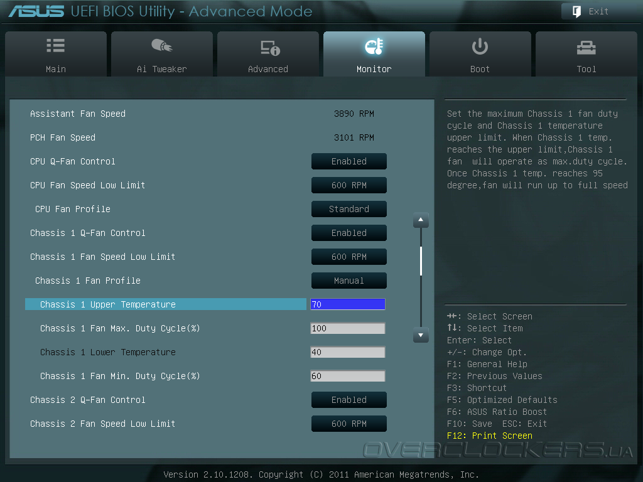The height and width of the screenshot is (482, 643).
Task: Select Chassis 1 Fan Min. Duty Cycle(%) label
Action: pos(120,376)
